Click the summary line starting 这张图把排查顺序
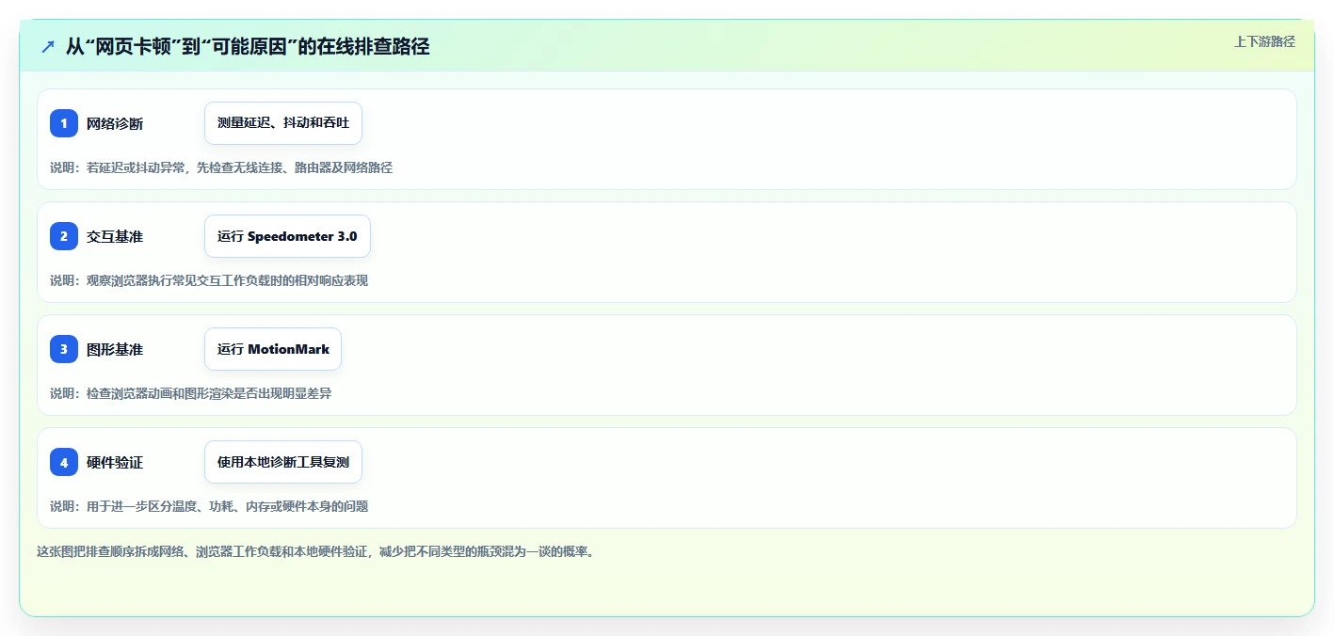The height and width of the screenshot is (636, 1334). [x=315, y=551]
